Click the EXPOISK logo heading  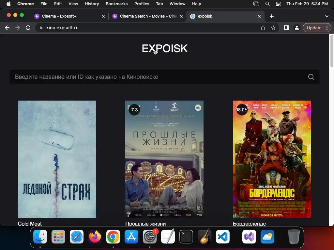[165, 49]
